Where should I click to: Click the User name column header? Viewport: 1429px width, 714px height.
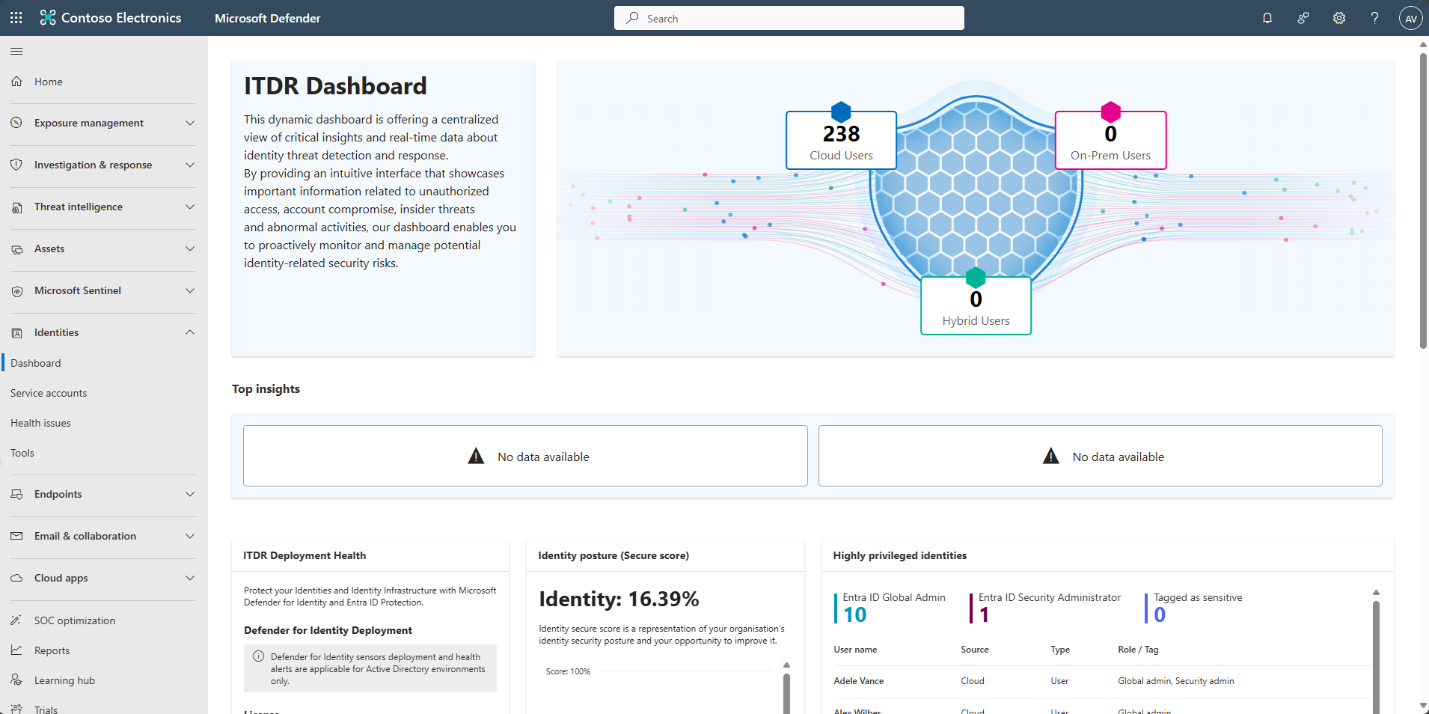pyautogui.click(x=855, y=650)
